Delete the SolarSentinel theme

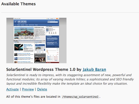point(42,89)
